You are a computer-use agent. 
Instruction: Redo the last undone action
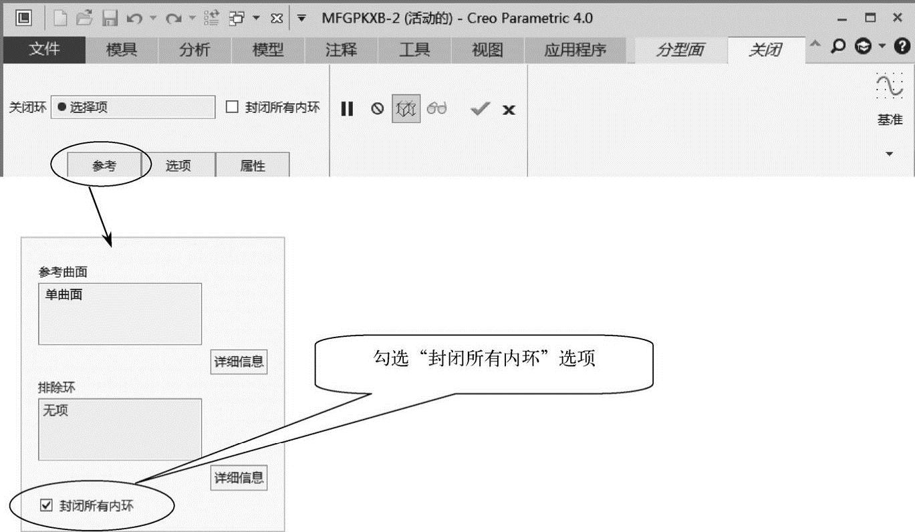[x=173, y=18]
